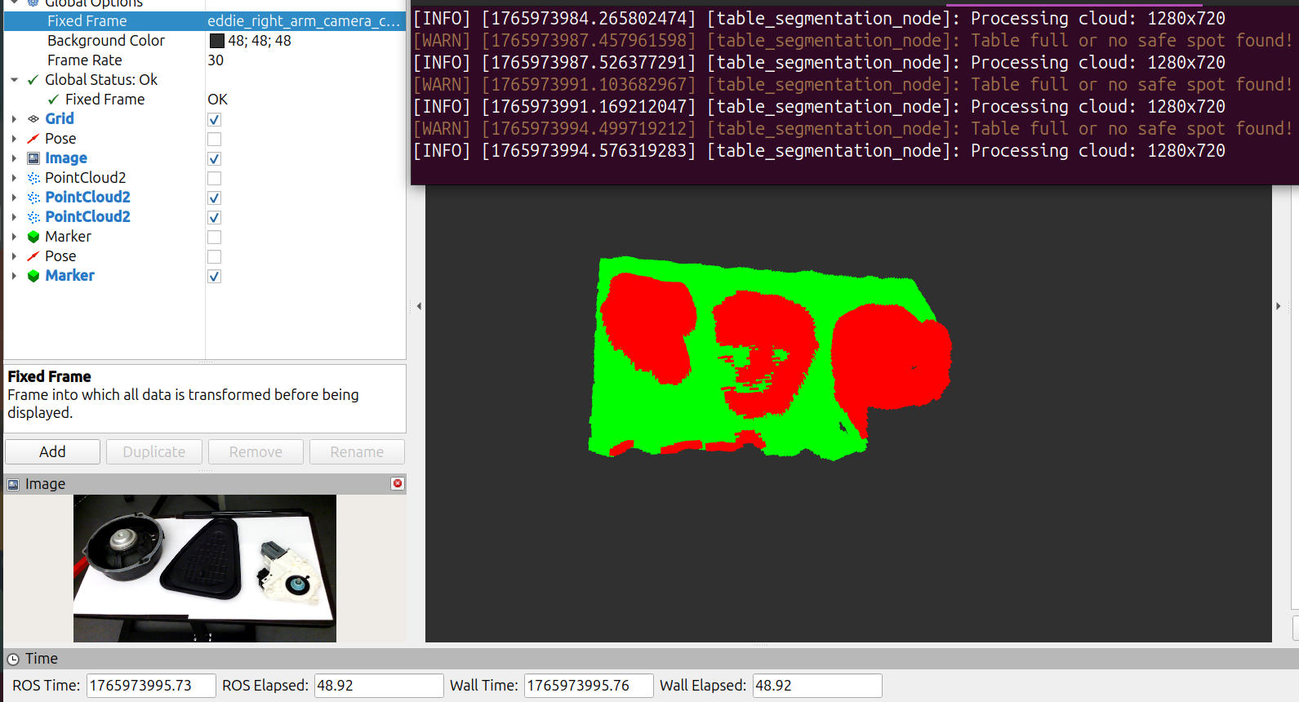Image resolution: width=1299 pixels, height=702 pixels.
Task: Click the ROS Time field
Action: point(151,686)
